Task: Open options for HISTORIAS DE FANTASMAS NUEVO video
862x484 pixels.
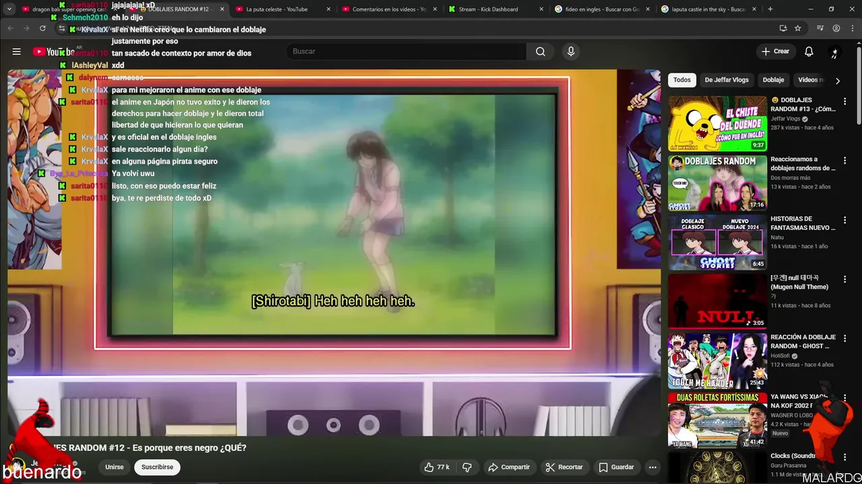Action: [x=844, y=220]
